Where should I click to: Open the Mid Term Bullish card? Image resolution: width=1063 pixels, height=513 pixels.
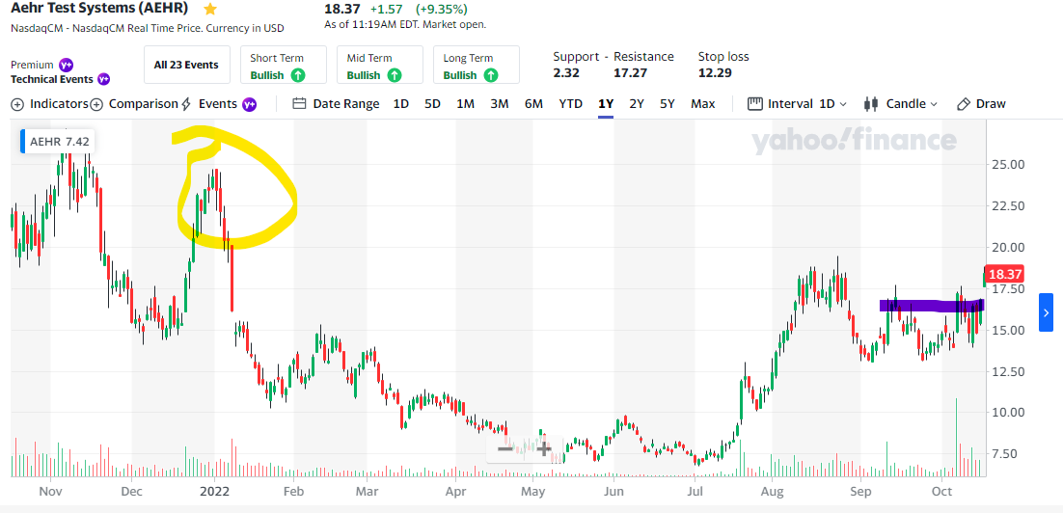pos(380,65)
